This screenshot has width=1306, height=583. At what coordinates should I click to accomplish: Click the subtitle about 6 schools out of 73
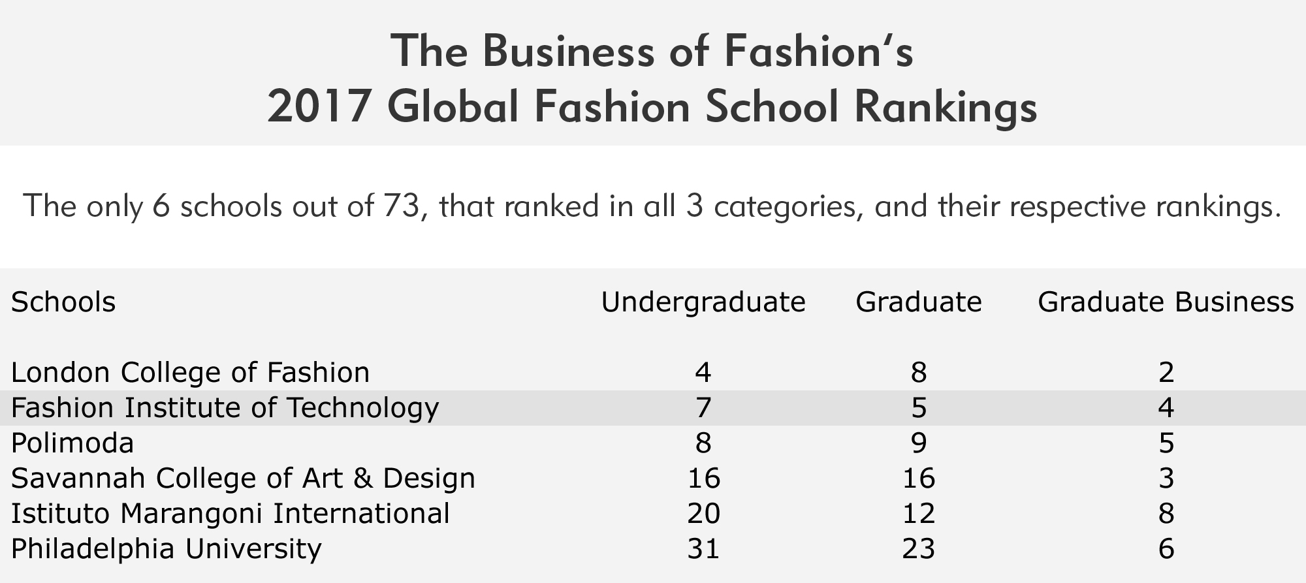652,206
